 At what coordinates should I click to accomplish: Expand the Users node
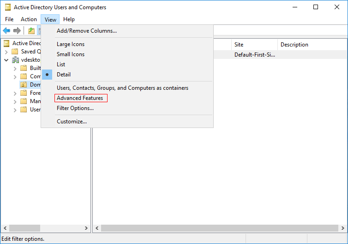tap(15, 110)
